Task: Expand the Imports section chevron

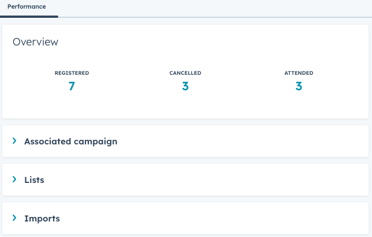Action: click(x=14, y=218)
